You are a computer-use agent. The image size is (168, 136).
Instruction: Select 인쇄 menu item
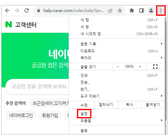[117, 75]
